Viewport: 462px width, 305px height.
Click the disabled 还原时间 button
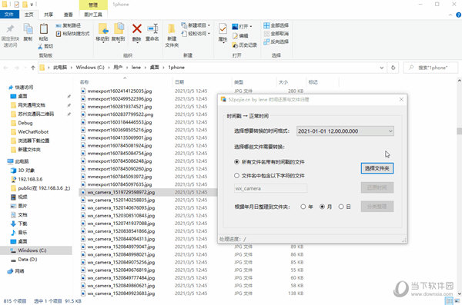point(377,187)
